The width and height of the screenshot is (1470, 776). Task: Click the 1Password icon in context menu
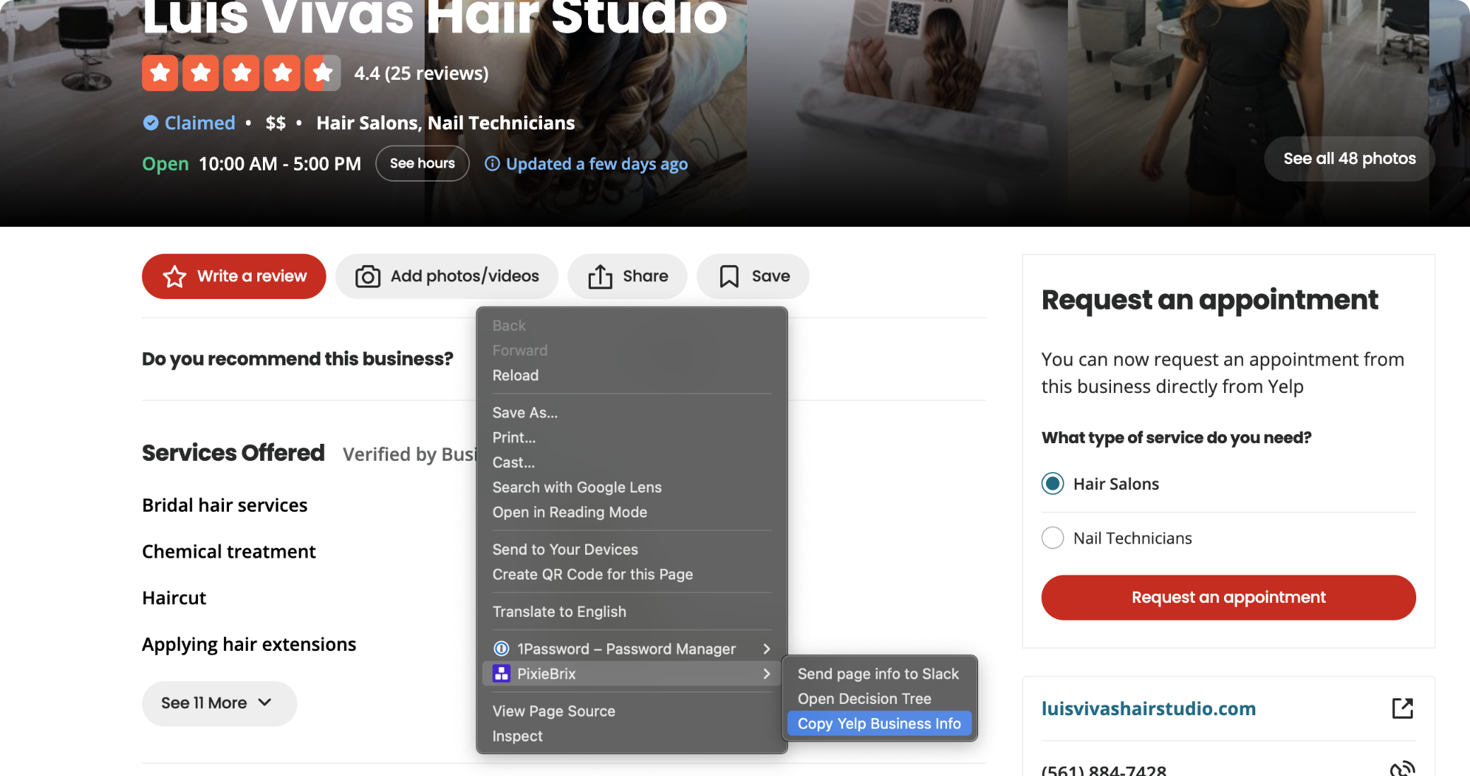pyautogui.click(x=501, y=649)
